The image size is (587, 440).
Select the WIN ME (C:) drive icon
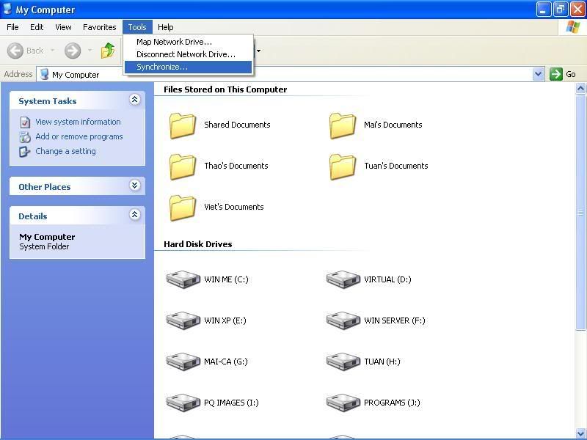coord(183,279)
